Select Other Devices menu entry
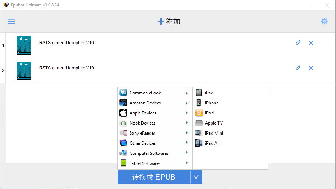This screenshot has height=189, width=336. pyautogui.click(x=155, y=143)
